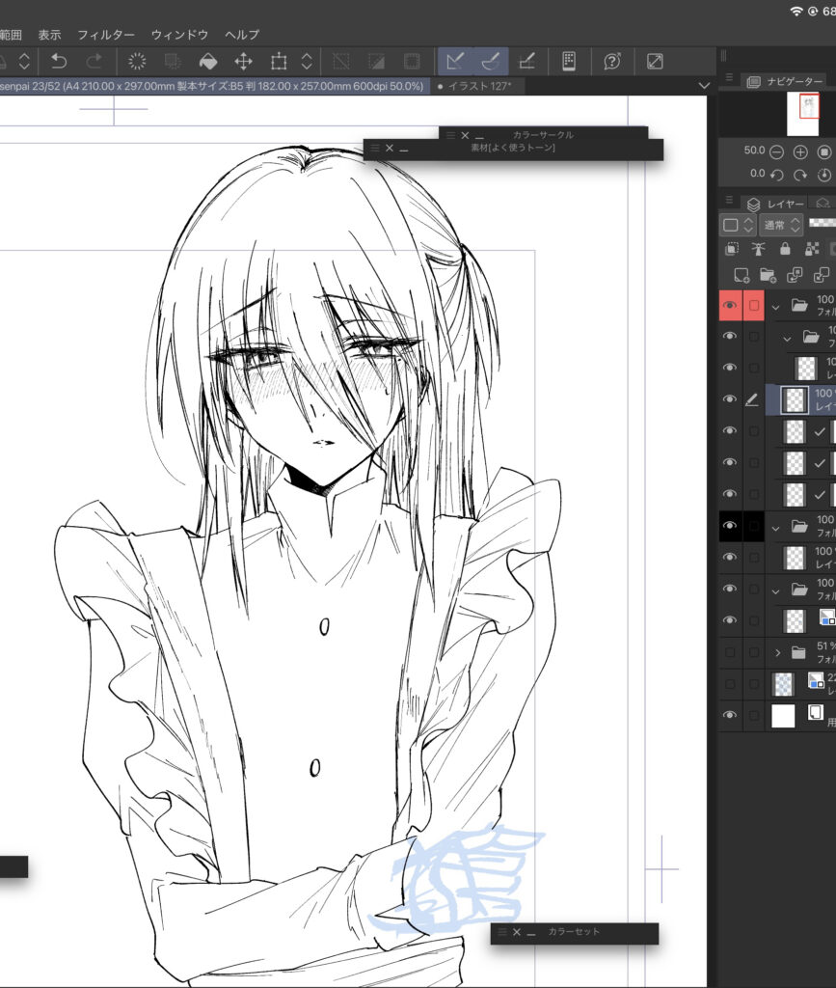Toggle the lock layer icon
This screenshot has width=836, height=988.
pyautogui.click(x=785, y=249)
